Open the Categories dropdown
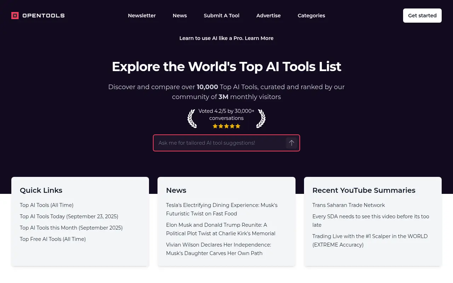The height and width of the screenshot is (283, 453). click(311, 16)
